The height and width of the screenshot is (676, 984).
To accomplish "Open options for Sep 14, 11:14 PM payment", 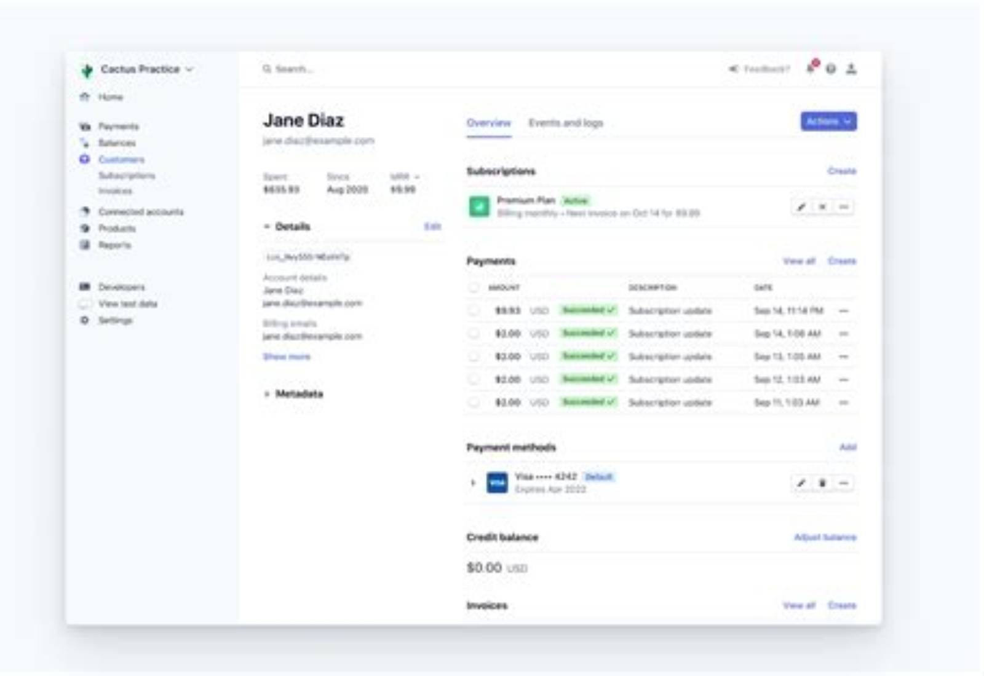I will pyautogui.click(x=844, y=311).
